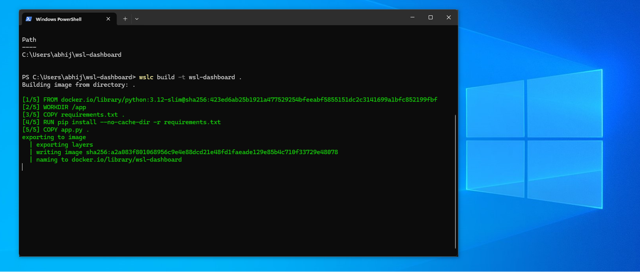Click the [5/5] COPY app.py line
Viewport: 640px width, 272px height.
tap(56, 130)
